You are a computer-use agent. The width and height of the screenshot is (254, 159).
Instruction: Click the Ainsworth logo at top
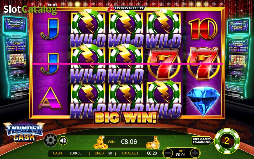126,8
